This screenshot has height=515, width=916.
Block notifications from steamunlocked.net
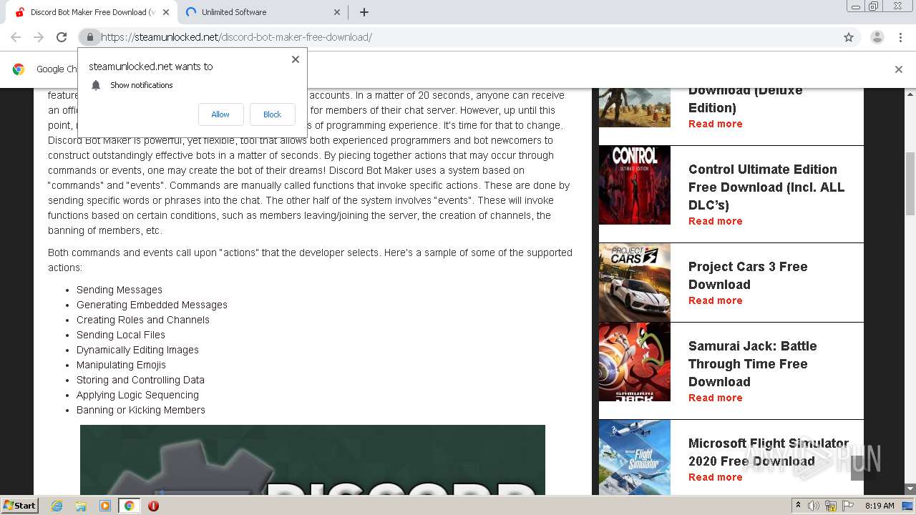tap(272, 114)
